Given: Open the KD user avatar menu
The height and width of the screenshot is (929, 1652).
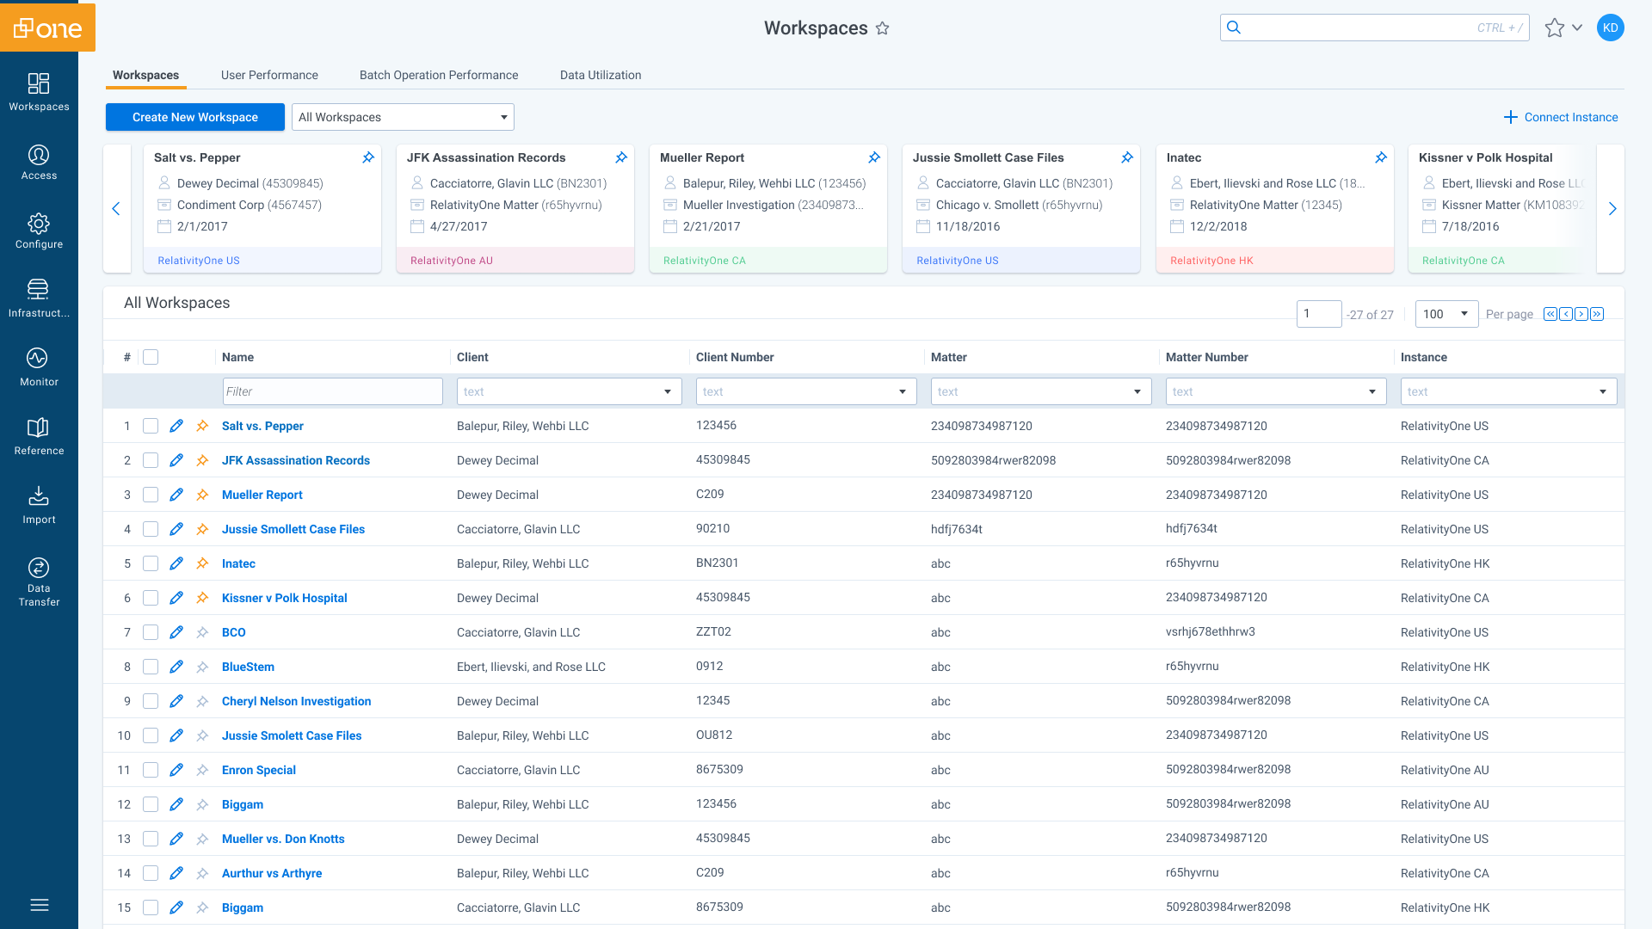Looking at the screenshot, I should [1610, 28].
